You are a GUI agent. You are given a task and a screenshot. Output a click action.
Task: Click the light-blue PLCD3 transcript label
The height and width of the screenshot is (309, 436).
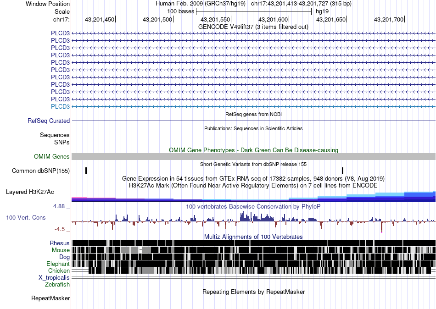(x=60, y=106)
